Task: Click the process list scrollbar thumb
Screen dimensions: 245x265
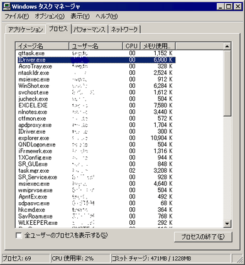Action: (x=227, y=83)
